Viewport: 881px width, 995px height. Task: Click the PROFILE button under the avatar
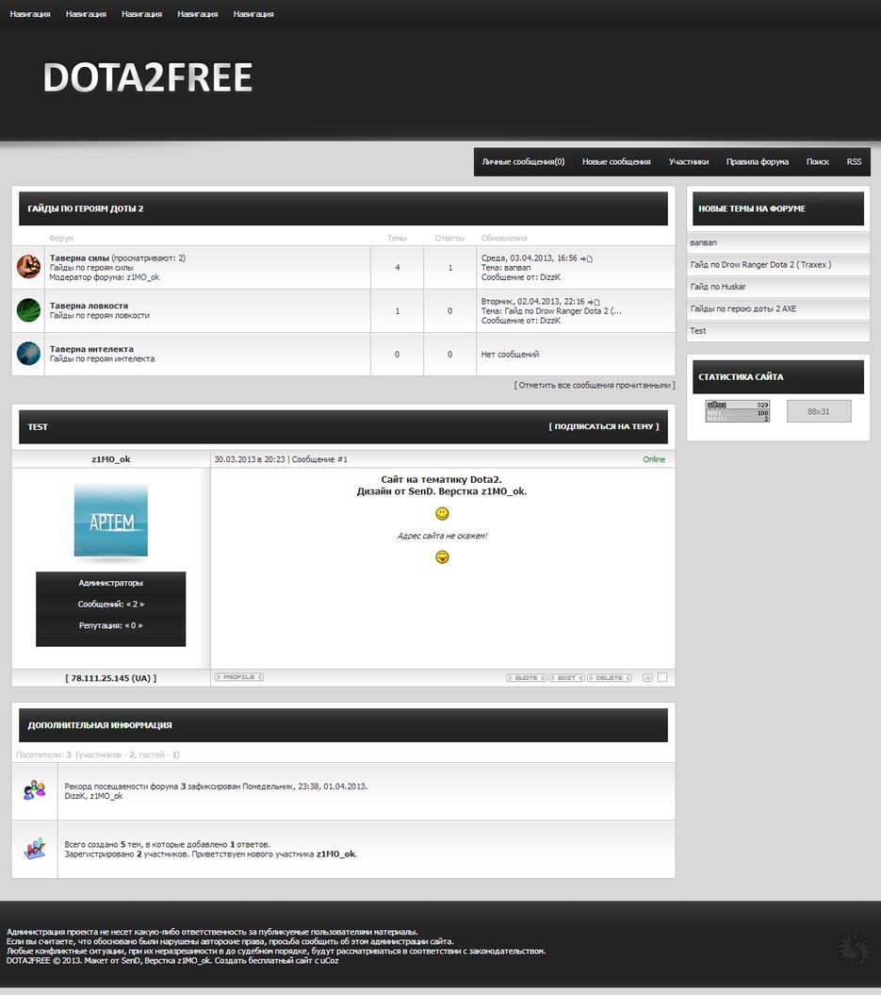click(237, 676)
